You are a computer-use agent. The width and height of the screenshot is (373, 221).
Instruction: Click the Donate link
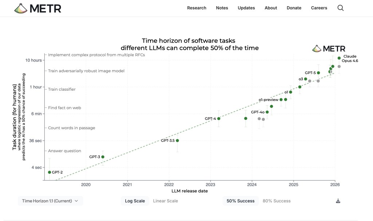click(294, 8)
